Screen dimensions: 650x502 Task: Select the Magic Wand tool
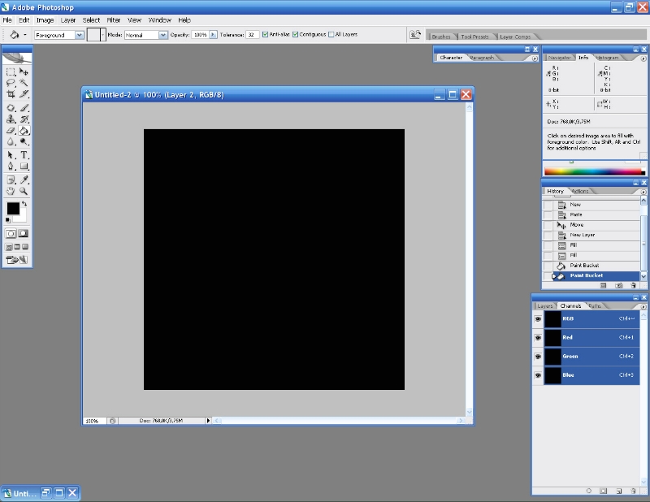(x=24, y=83)
